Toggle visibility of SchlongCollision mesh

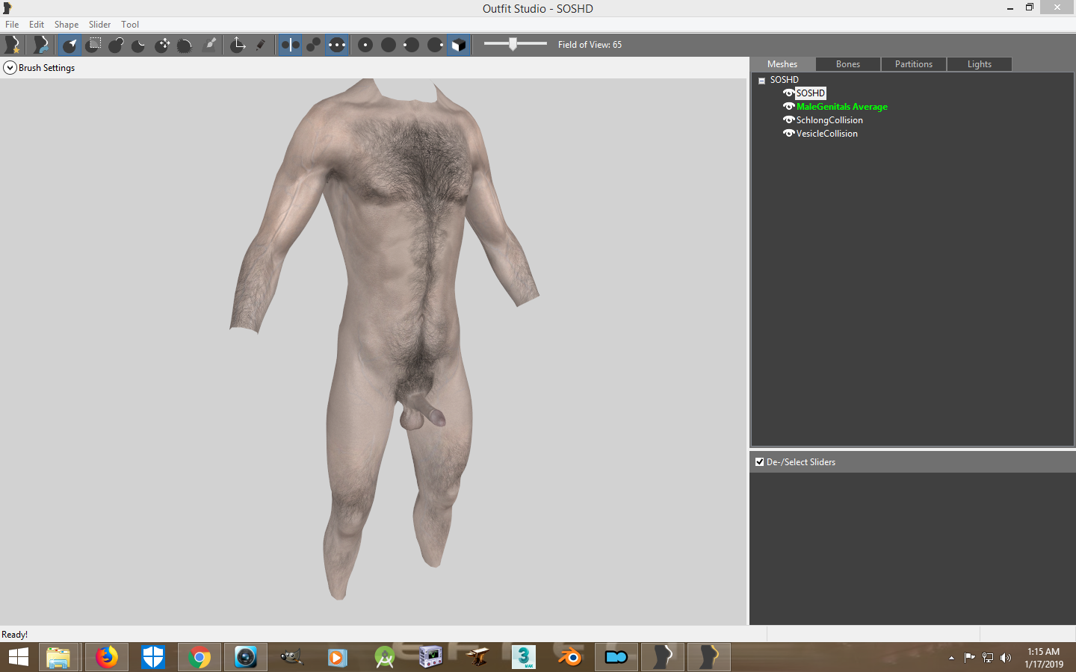click(788, 120)
